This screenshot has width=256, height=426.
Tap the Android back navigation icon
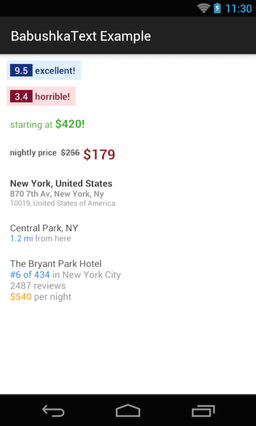(x=53, y=411)
